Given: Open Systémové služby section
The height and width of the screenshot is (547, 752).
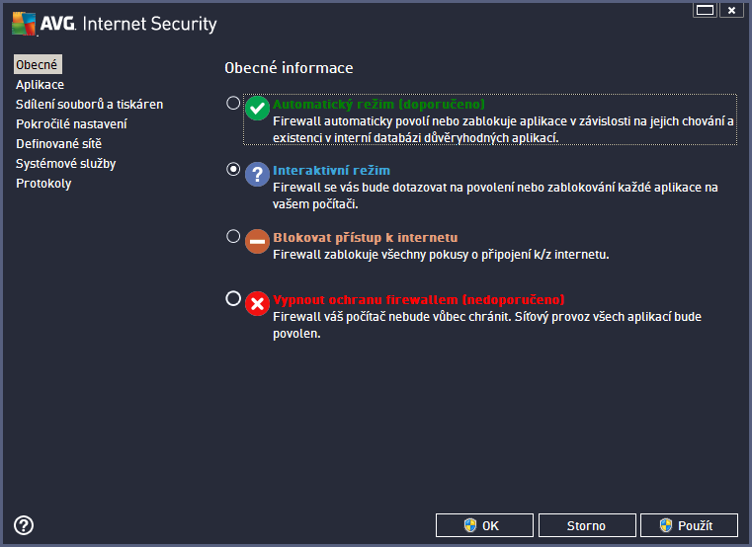Looking at the screenshot, I should [x=64, y=164].
